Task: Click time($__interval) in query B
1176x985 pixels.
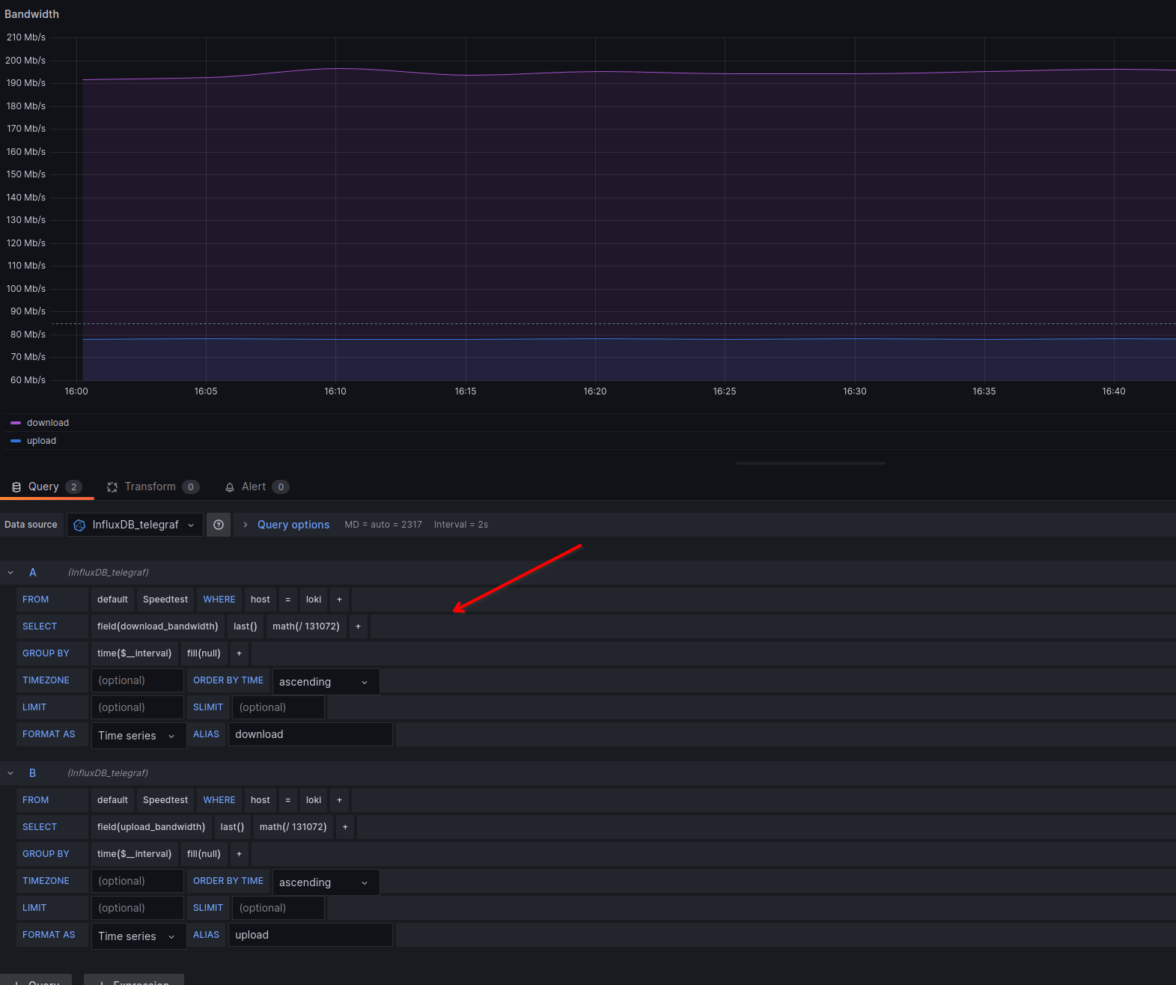Action: coord(135,854)
